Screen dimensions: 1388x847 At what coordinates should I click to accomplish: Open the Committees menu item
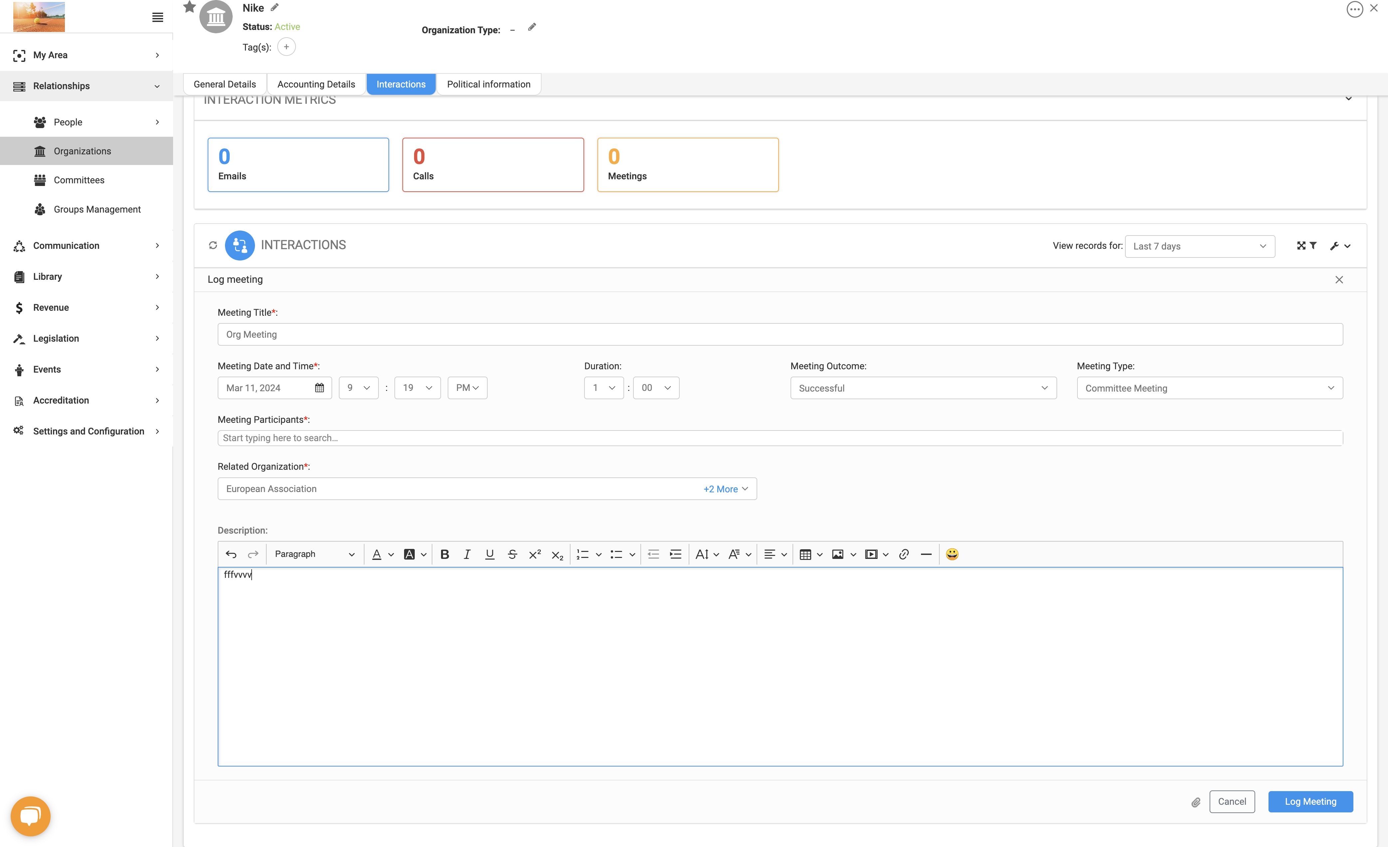click(79, 180)
